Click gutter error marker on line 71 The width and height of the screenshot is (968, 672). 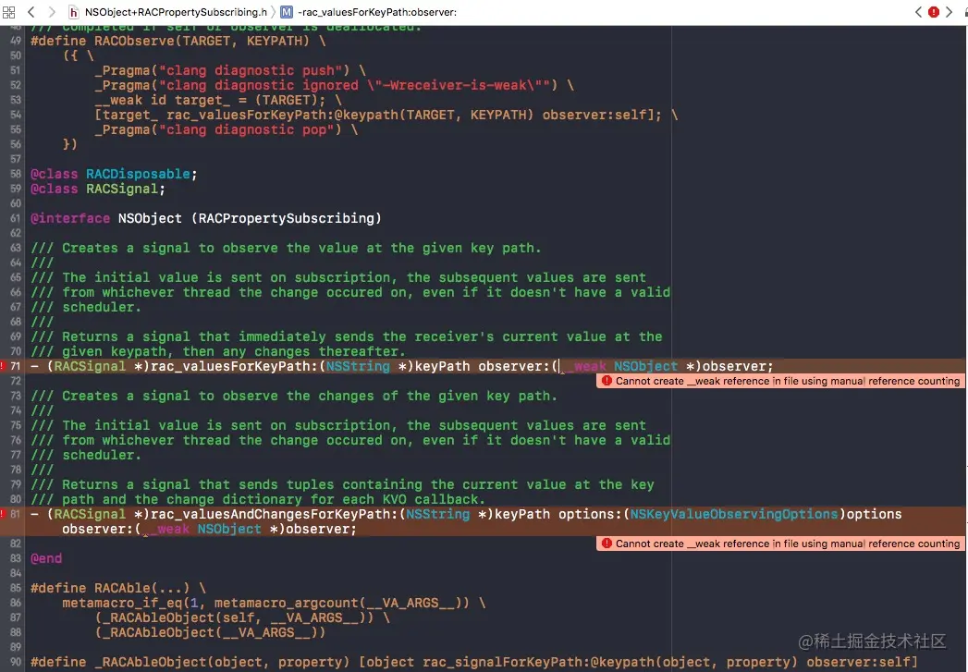coord(3,366)
